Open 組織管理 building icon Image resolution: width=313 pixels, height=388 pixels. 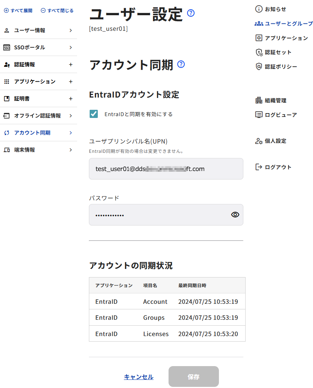coord(259,100)
